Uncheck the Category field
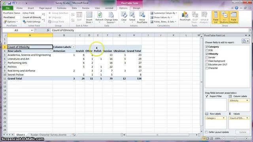 tap(207, 47)
